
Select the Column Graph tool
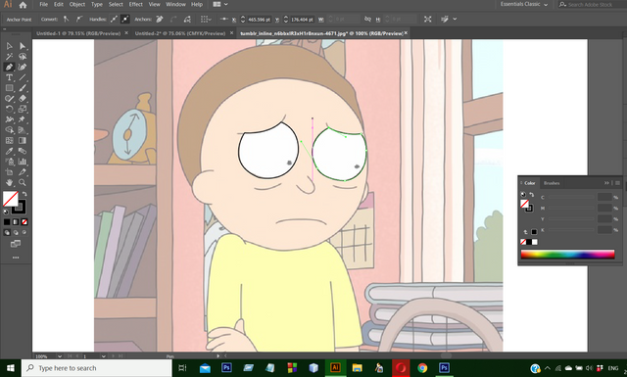pyautogui.click(x=23, y=162)
